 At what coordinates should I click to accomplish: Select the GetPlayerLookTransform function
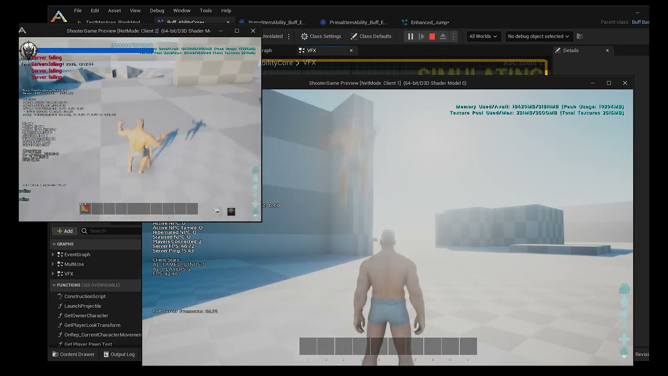pos(92,325)
